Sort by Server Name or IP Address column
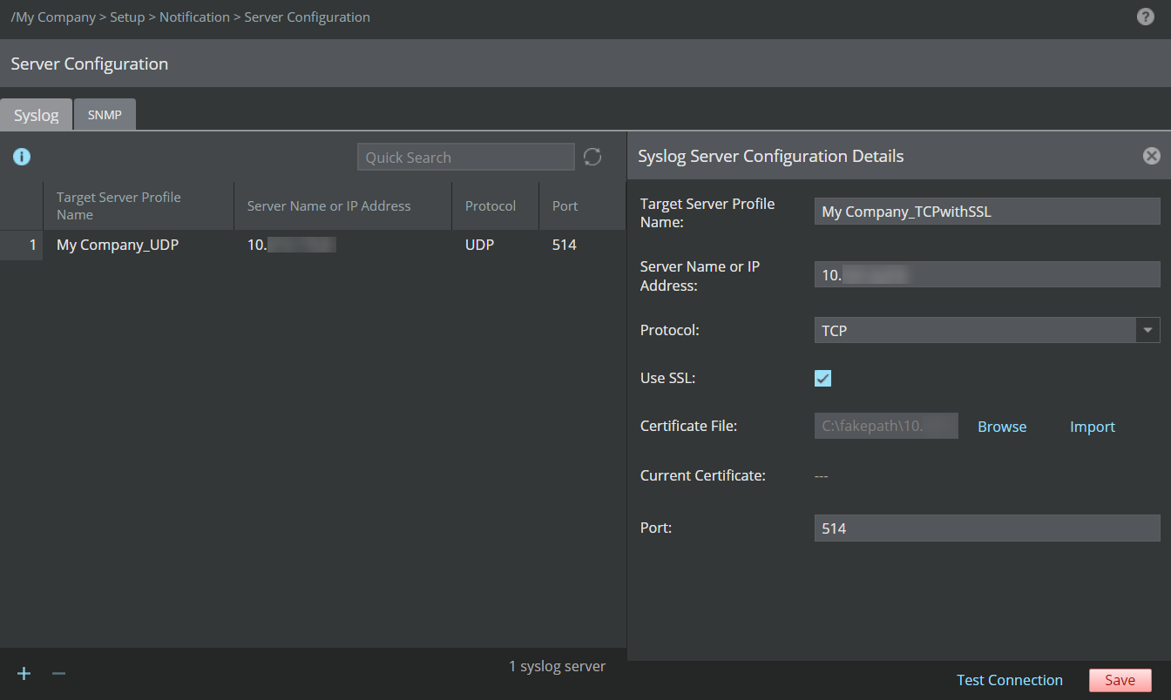Screen dimensions: 1171x700 click(342, 205)
